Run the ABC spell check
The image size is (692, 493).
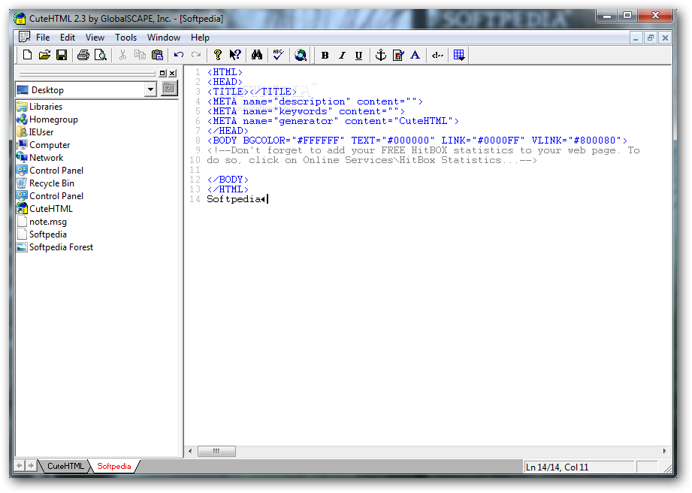[x=278, y=55]
